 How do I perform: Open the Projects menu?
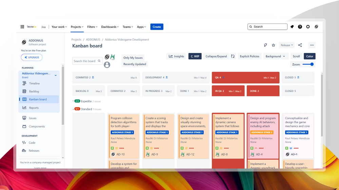[77, 27]
